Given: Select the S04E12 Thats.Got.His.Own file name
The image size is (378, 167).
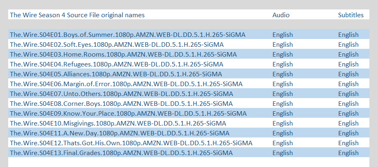Looking at the screenshot, I should pyautogui.click(x=131, y=143).
